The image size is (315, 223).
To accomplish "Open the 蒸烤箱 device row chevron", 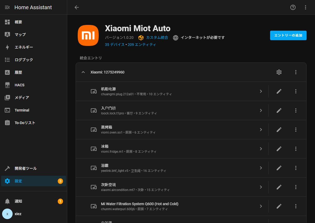I will [x=261, y=130].
